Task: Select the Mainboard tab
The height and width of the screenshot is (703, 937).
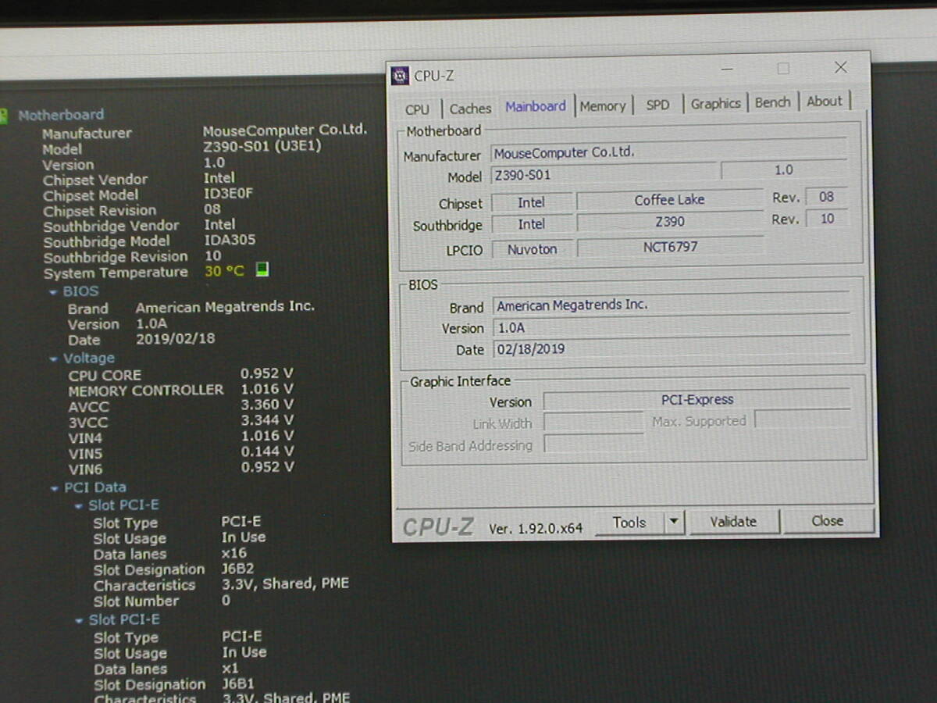Action: (536, 105)
